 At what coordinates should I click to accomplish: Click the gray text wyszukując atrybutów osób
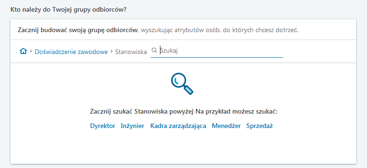pos(180,30)
